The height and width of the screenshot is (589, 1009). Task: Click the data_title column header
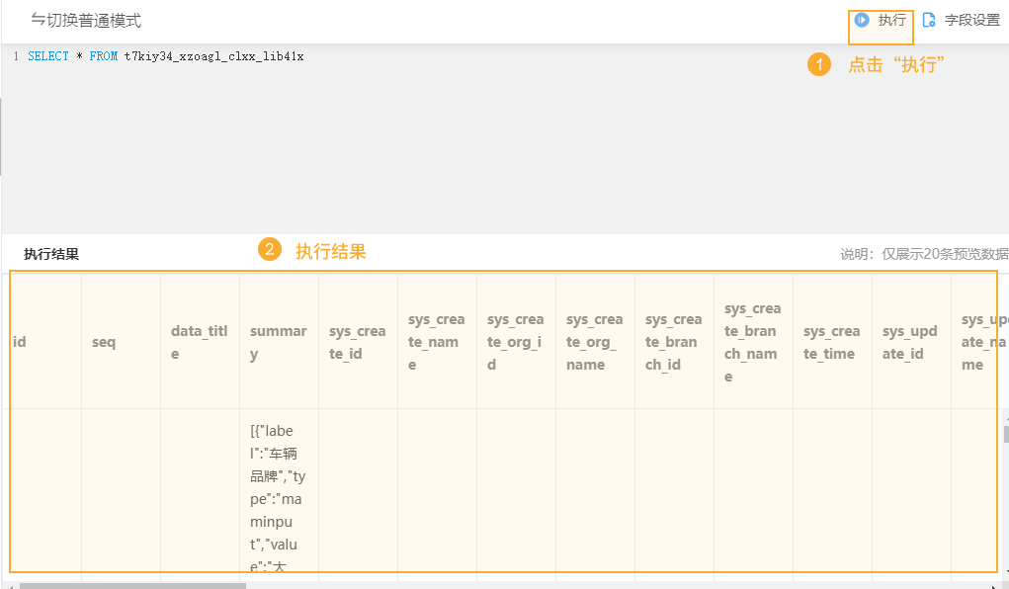pos(199,342)
